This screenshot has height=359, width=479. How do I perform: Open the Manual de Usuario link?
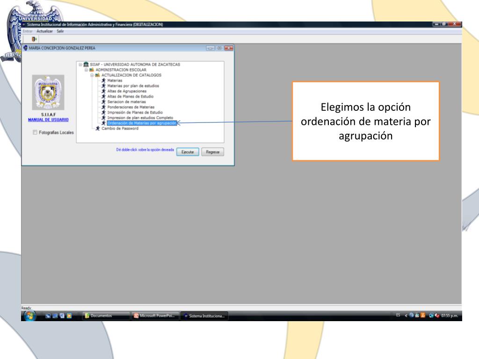point(48,120)
